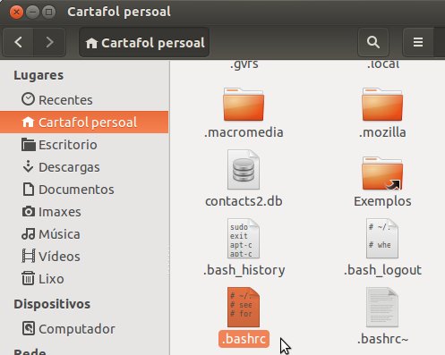Screen dimensions: 445x355
Task: Open Imaxes in the sidebar
Action: (84, 212)
